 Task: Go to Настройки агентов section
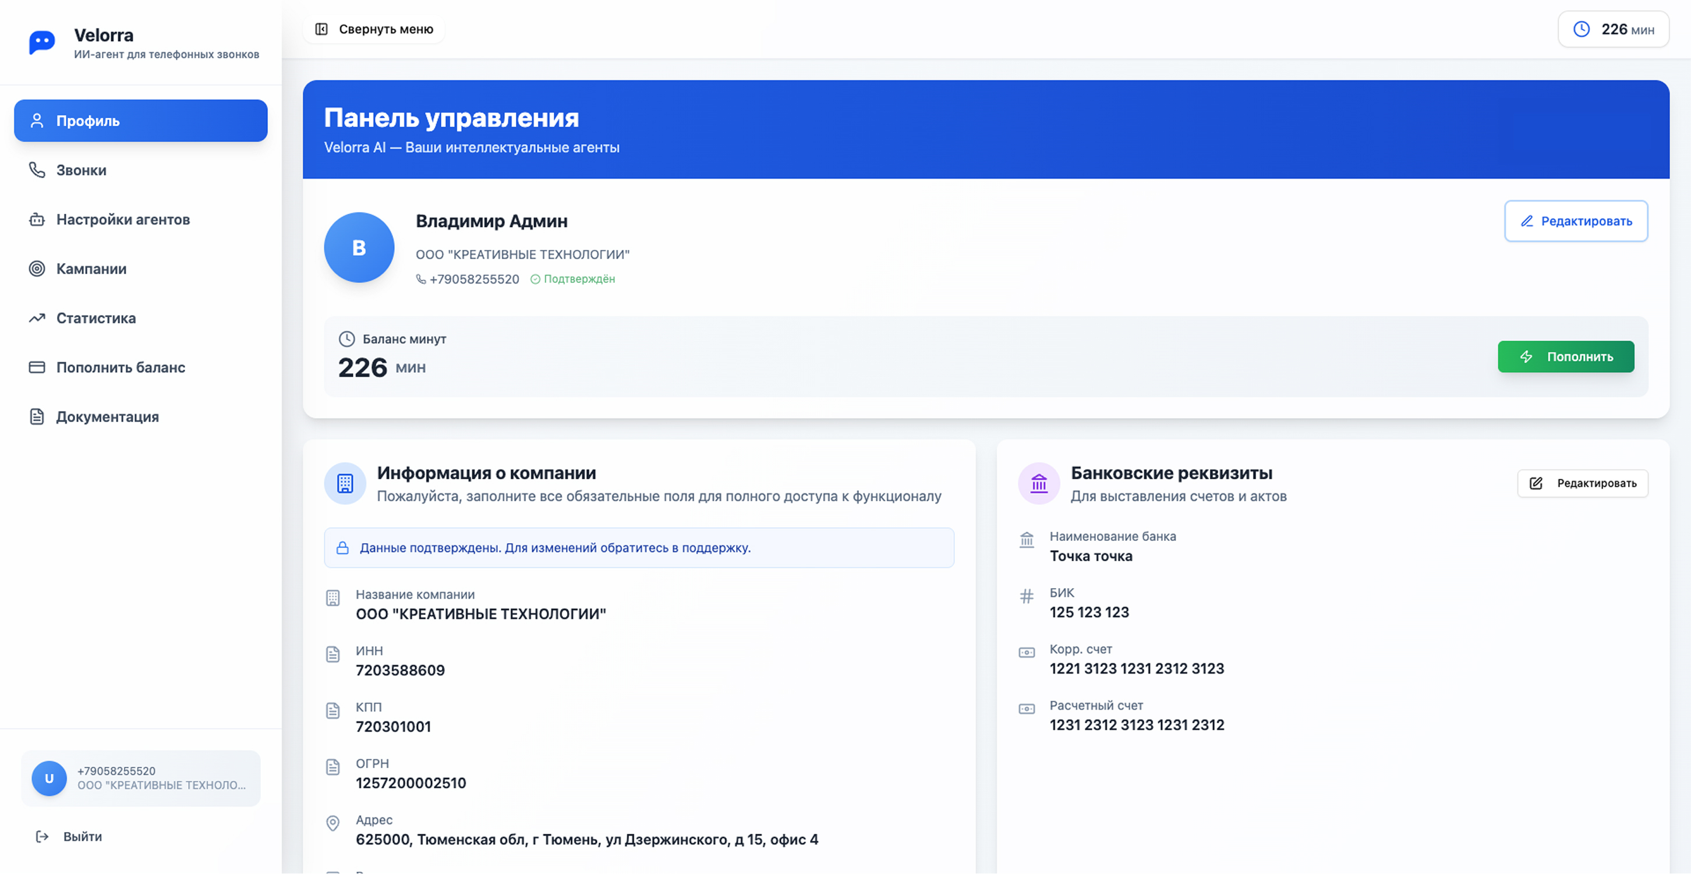123,220
